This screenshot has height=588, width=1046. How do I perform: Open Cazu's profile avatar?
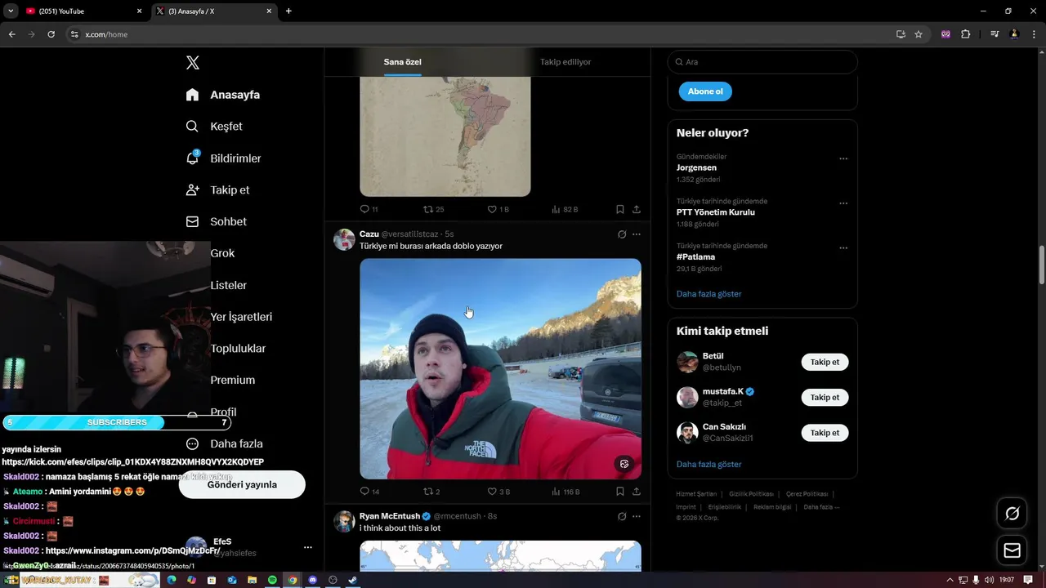344,239
